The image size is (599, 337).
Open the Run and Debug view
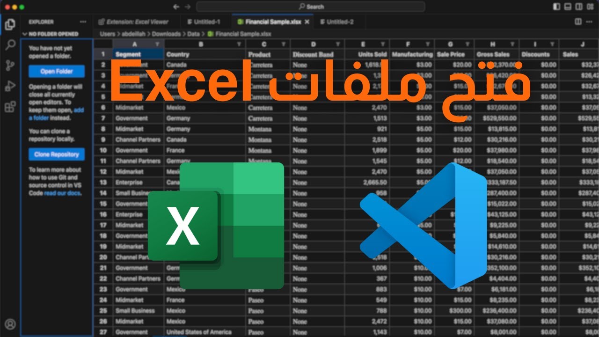pos(10,86)
